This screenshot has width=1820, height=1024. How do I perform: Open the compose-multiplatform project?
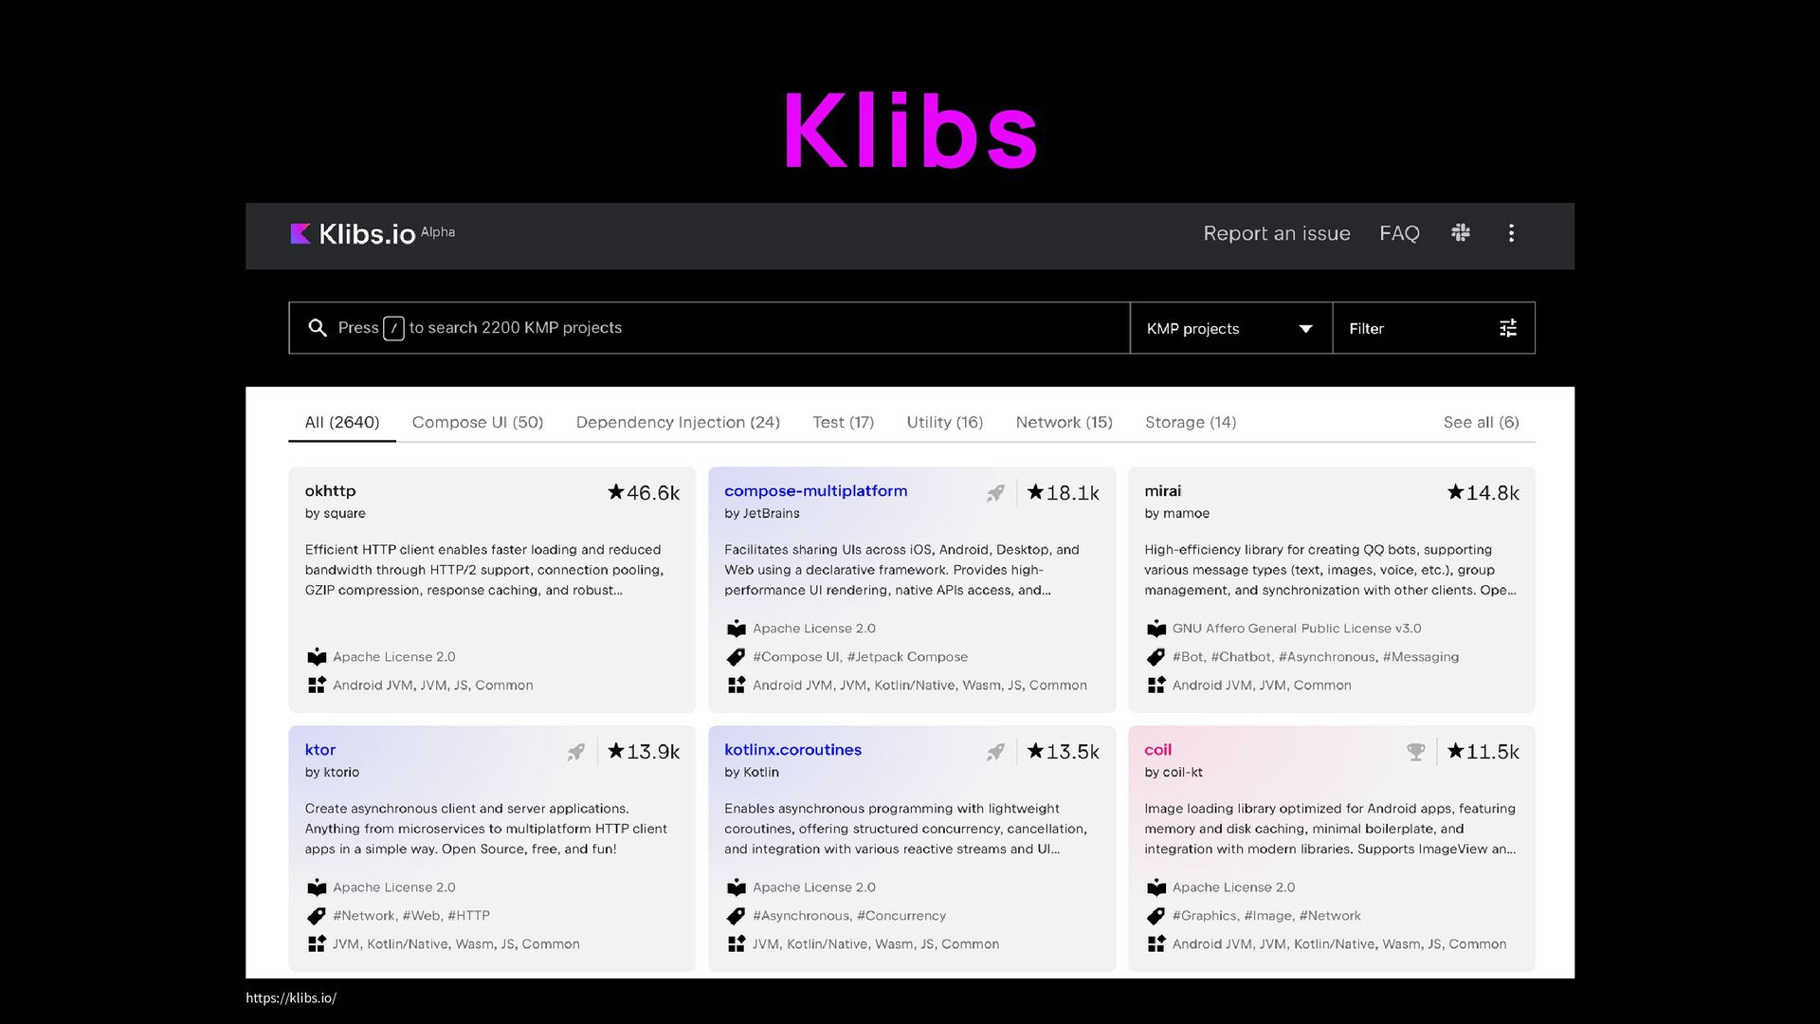pyautogui.click(x=815, y=491)
